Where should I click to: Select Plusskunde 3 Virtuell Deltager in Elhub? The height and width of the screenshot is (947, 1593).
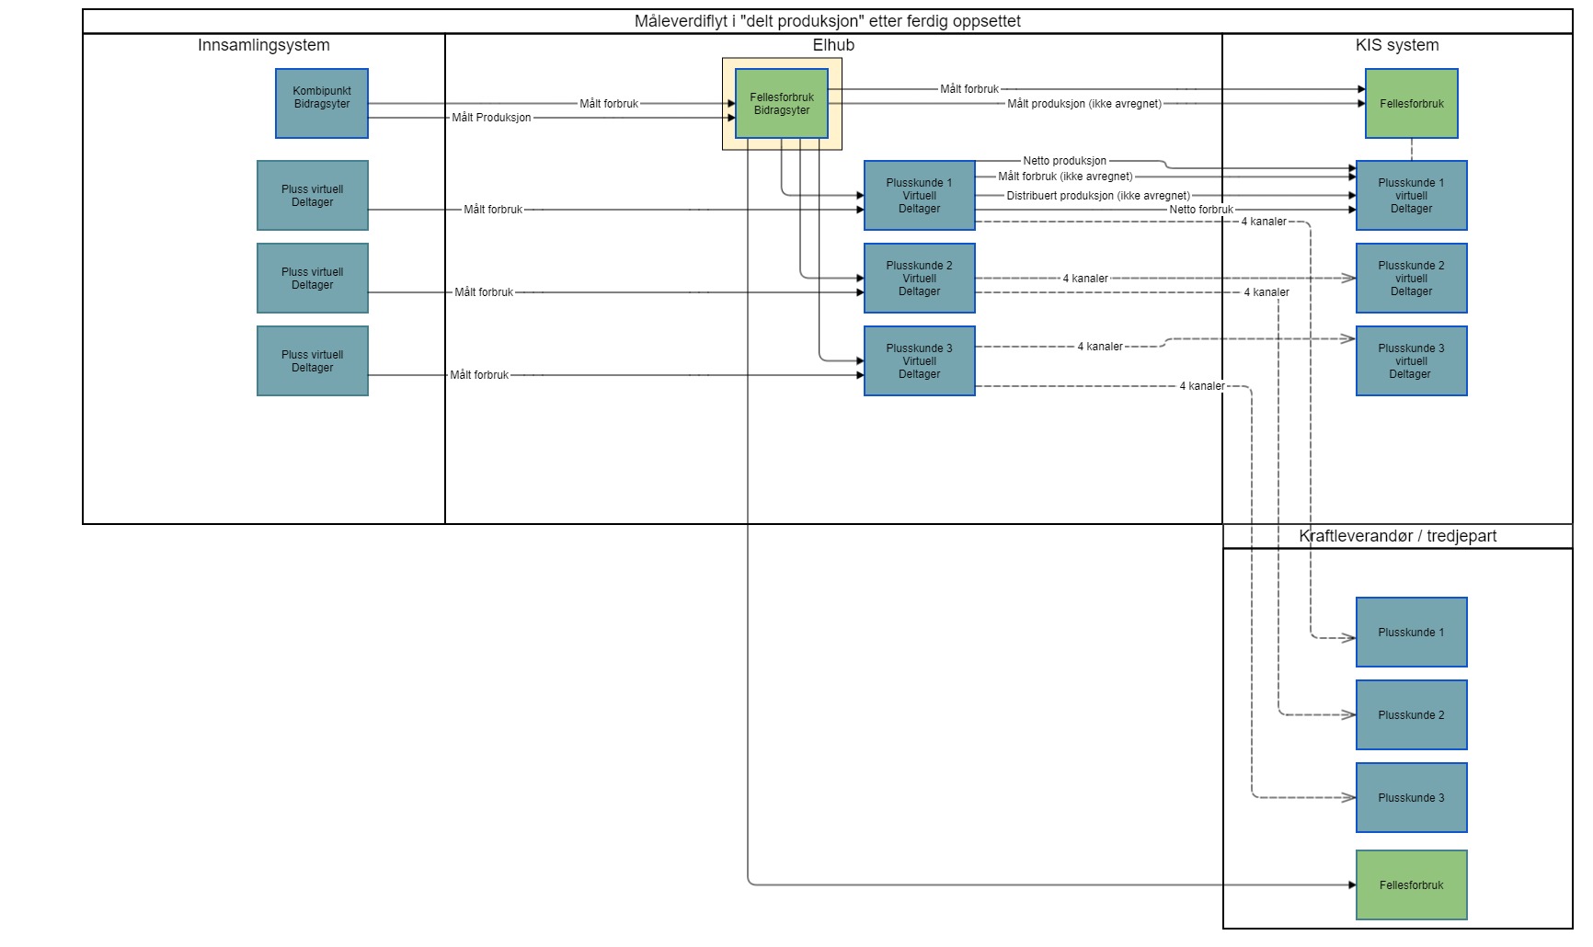[x=919, y=360]
